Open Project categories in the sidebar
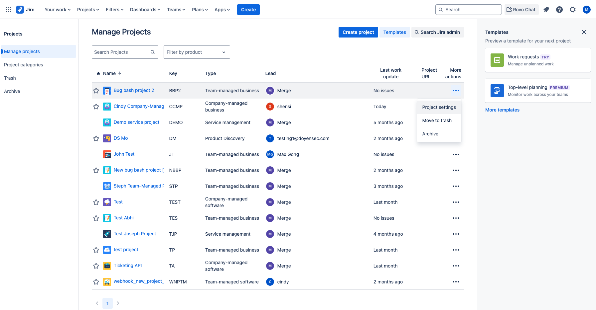596x310 pixels. pyautogui.click(x=23, y=65)
